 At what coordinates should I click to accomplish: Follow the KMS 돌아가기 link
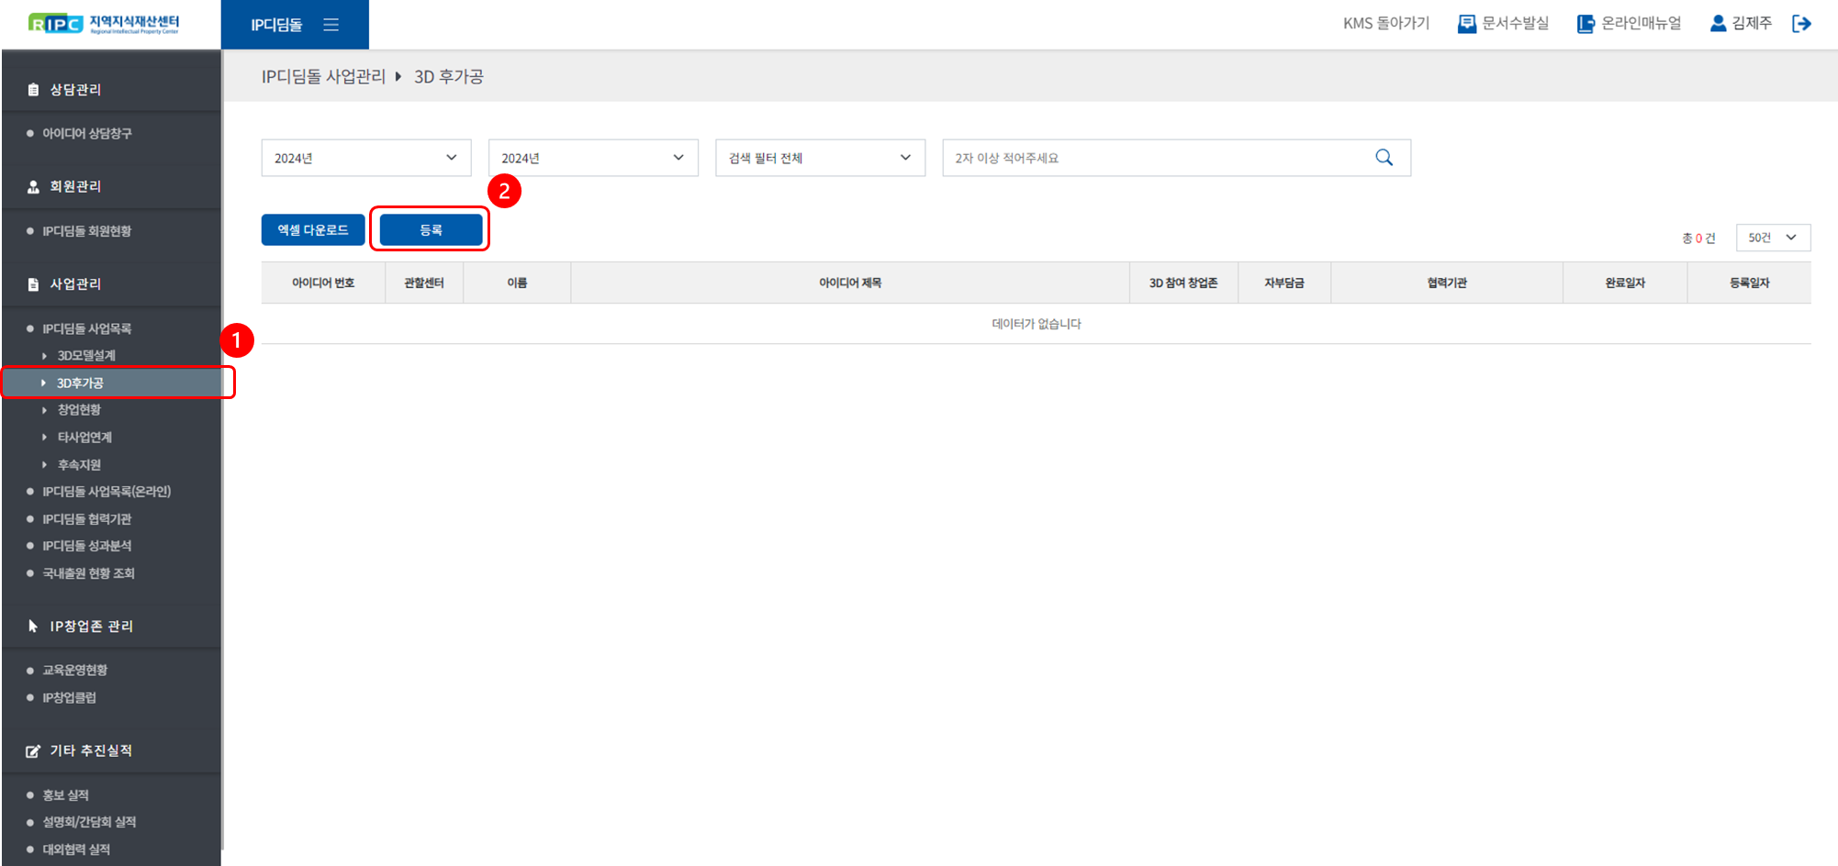point(1385,24)
